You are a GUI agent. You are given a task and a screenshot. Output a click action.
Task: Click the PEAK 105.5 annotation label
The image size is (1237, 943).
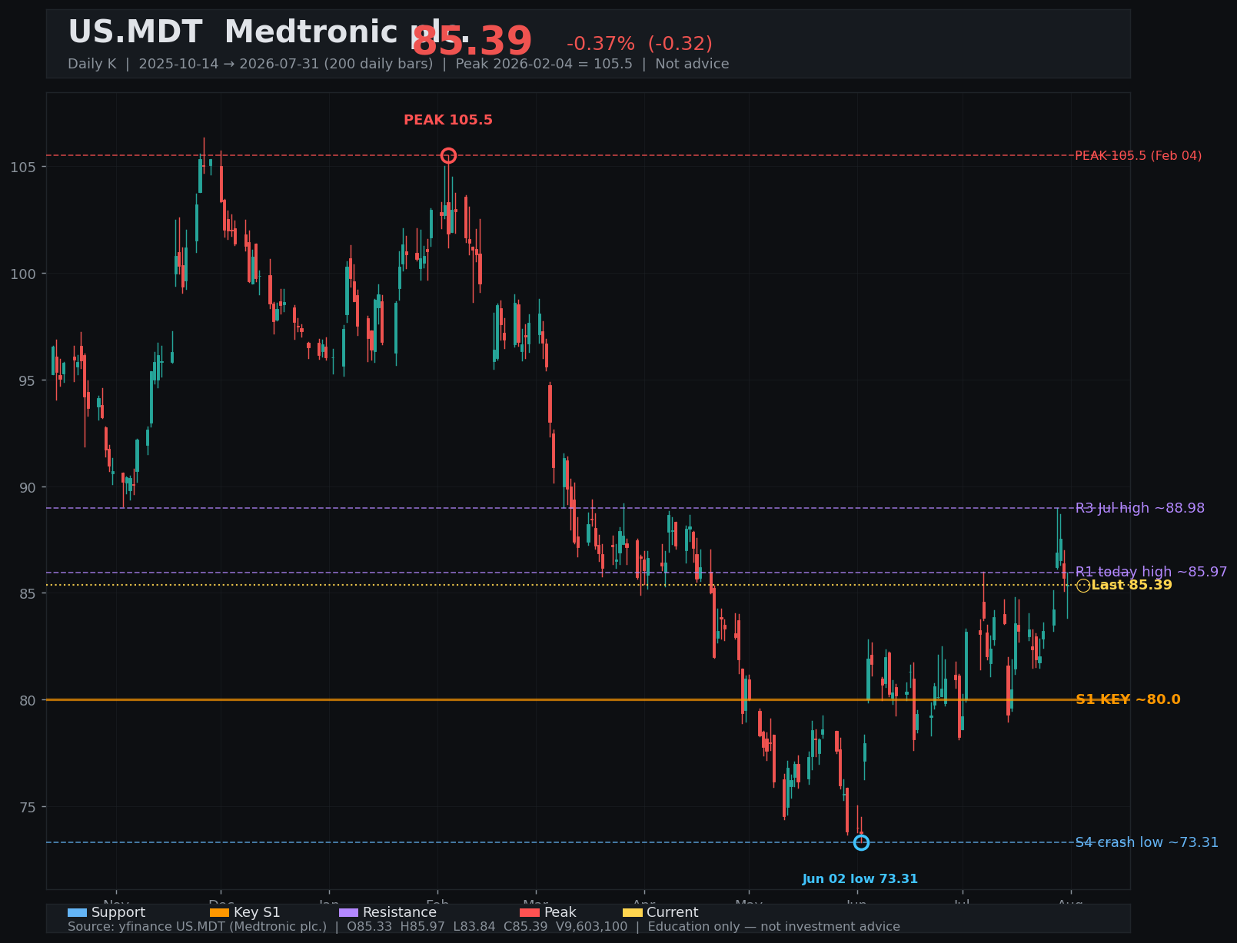point(448,120)
